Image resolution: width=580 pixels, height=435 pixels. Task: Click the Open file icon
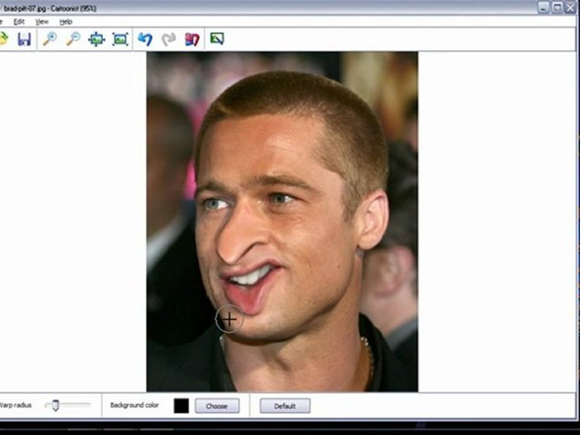[x=3, y=39]
